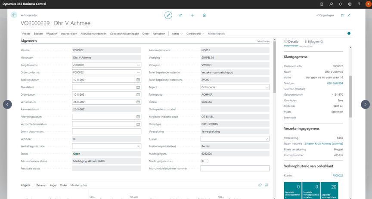Open calendar for Boekingsdatum
Viewport: 372px width, 199px height.
pyautogui.click(x=138, y=80)
